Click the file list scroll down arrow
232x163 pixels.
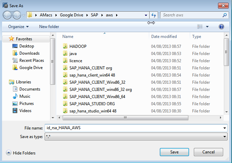227,112
